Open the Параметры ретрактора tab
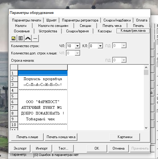158x159 pixels. pyautogui.click(x=80, y=20)
